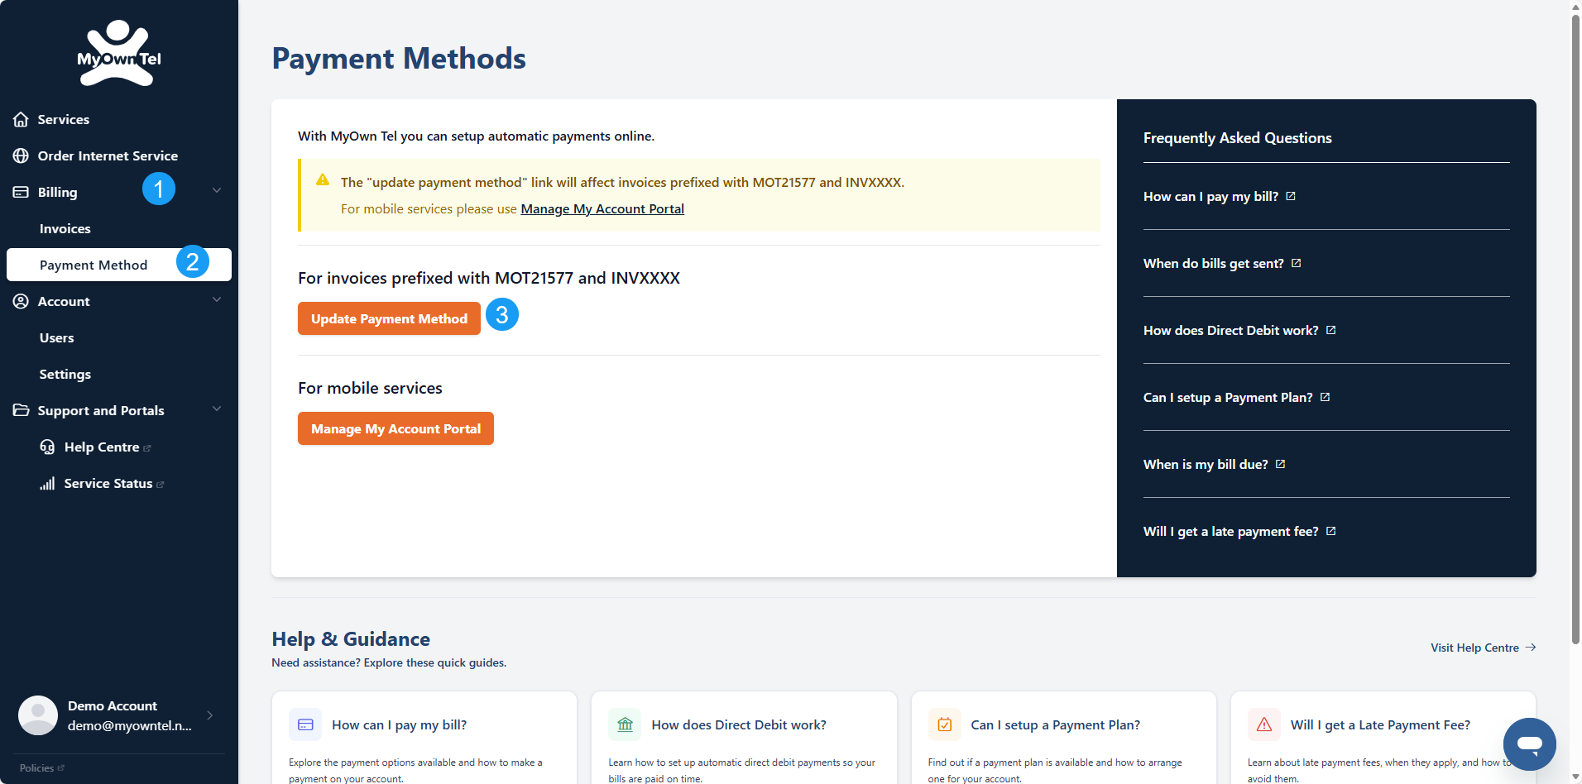Click the external link icon beside 'How does Direct Debit work?' FAQ
This screenshot has height=784, width=1582.
[1331, 330]
